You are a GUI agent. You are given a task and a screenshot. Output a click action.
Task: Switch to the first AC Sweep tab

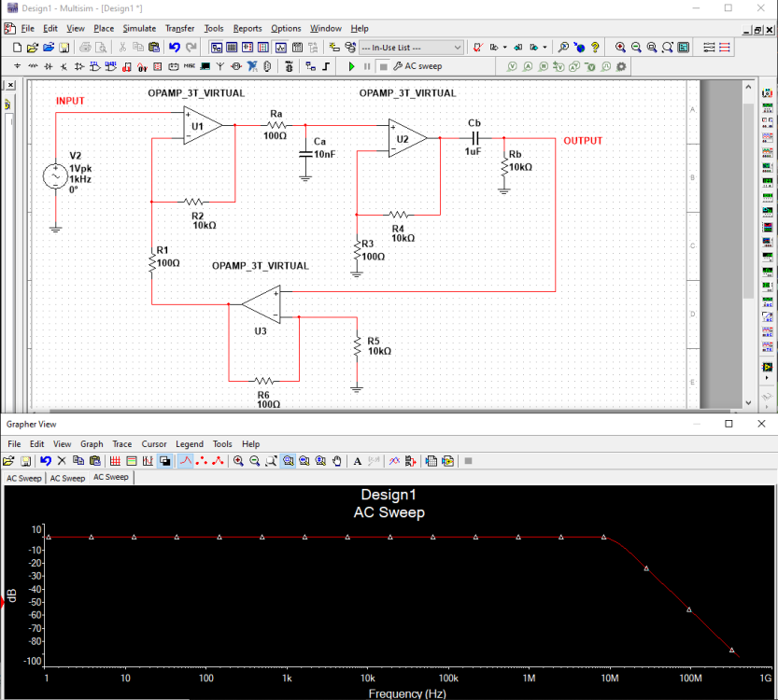point(24,478)
